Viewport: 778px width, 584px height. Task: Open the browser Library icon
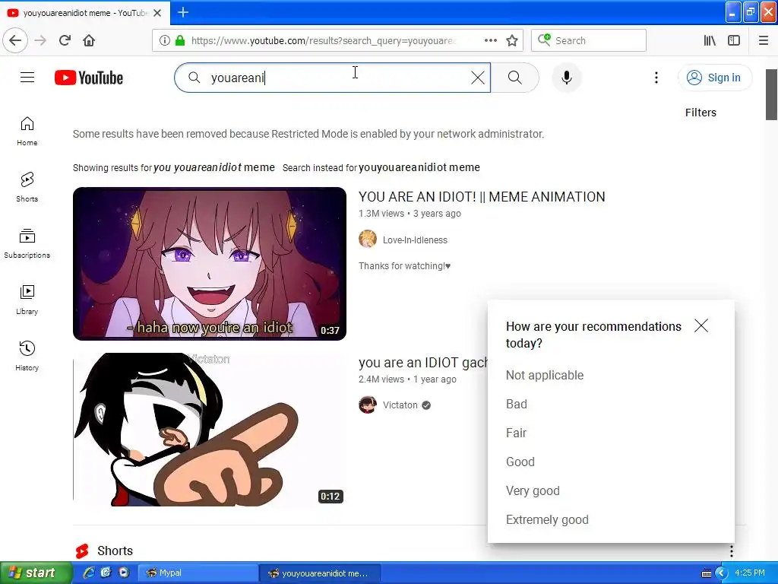pyautogui.click(x=710, y=40)
